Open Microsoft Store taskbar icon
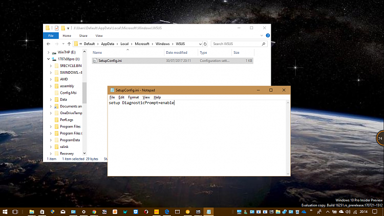384x216 pixels. click(x=42, y=211)
